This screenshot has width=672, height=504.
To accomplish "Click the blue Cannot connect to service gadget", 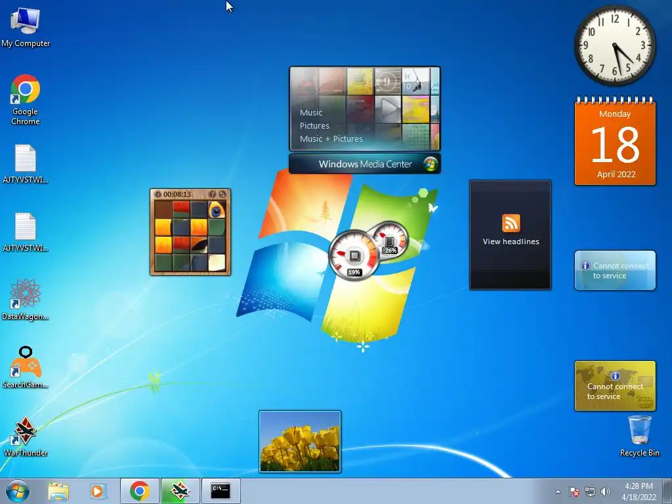I will [x=615, y=270].
